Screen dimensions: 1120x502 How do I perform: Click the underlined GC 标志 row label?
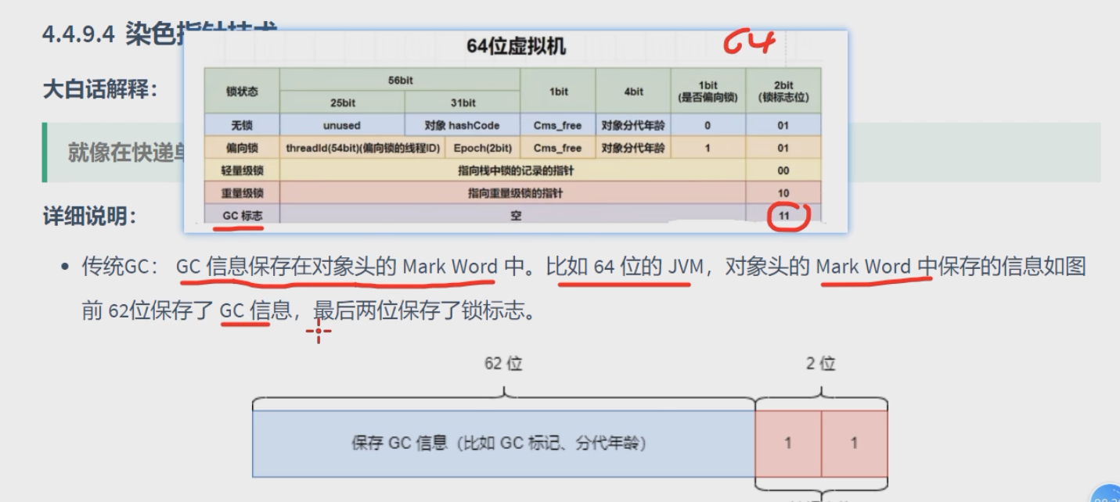240,215
